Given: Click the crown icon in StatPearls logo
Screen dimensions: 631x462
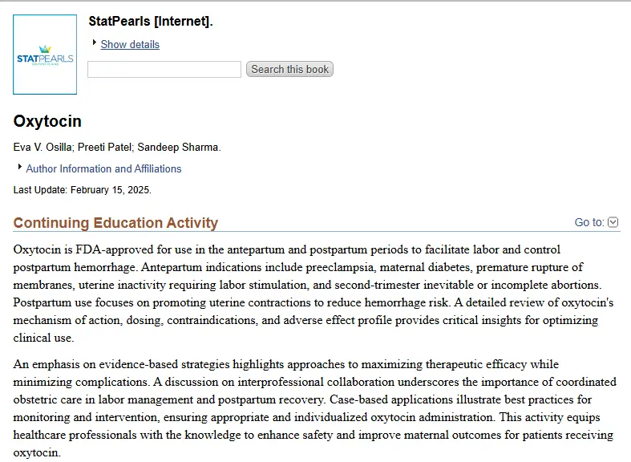Looking at the screenshot, I should click(x=45, y=49).
